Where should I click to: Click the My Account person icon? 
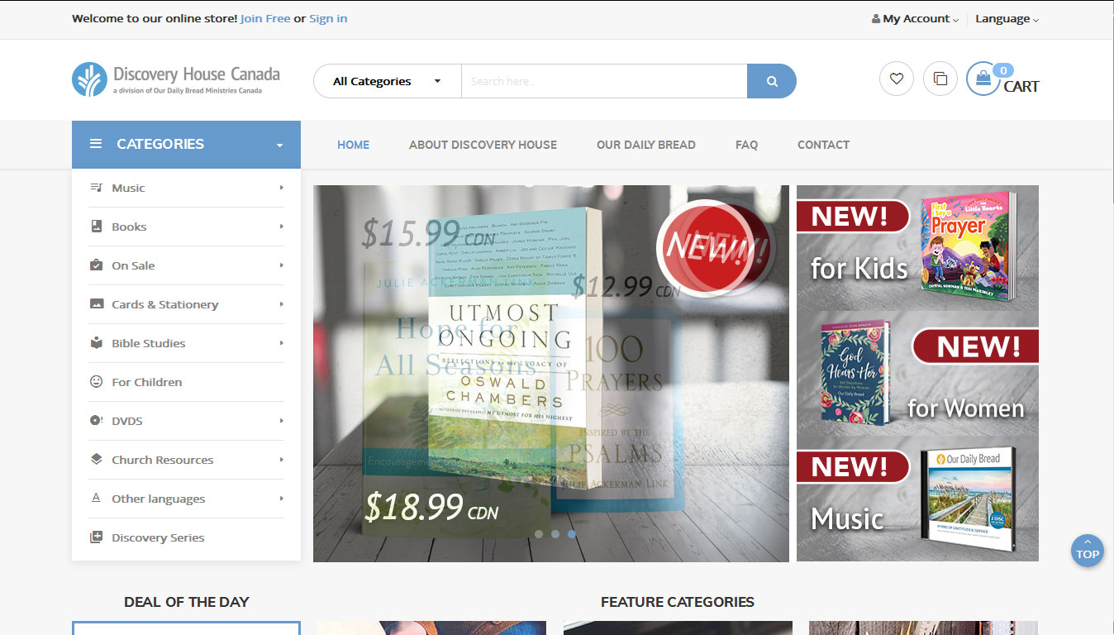click(876, 19)
